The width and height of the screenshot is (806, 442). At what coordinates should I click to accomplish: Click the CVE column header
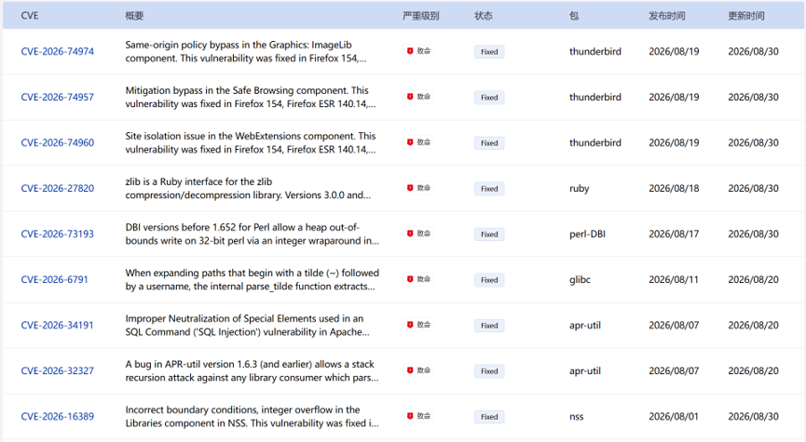29,16
